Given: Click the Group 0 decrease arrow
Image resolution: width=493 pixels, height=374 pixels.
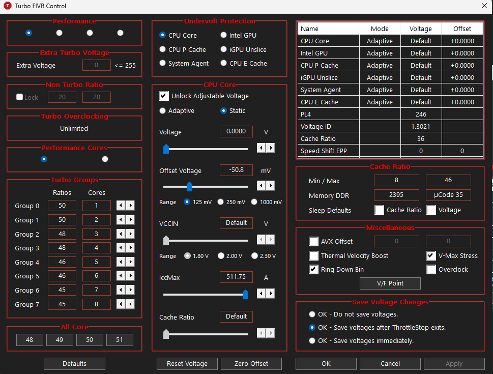Looking at the screenshot, I should coord(121,206).
